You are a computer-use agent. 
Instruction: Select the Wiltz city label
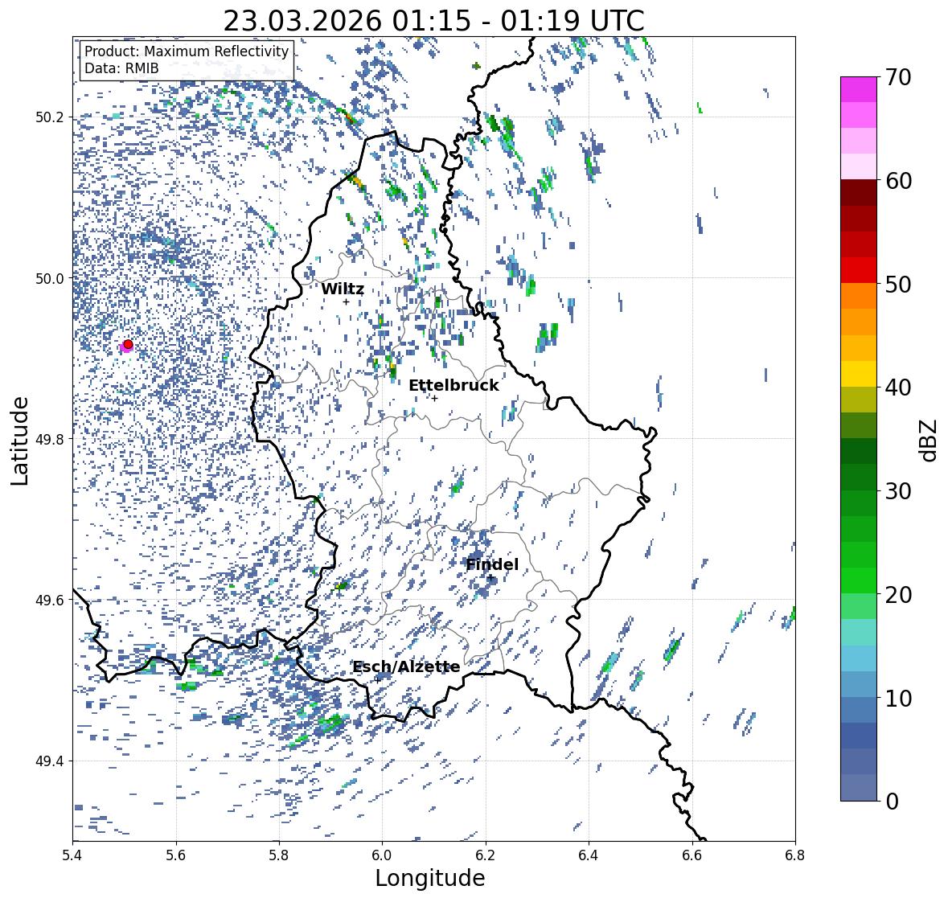point(343,289)
